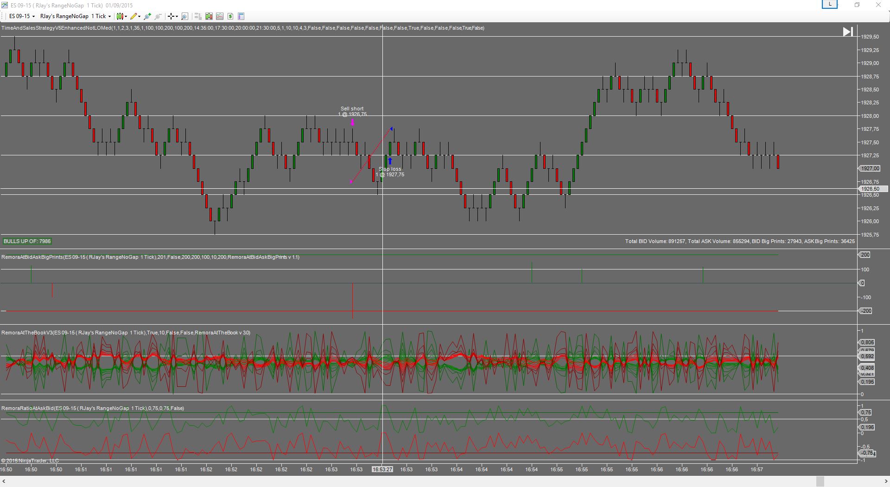Click the NinjaTrader chart window icon
This screenshot has width=890, height=487.
[5, 5]
